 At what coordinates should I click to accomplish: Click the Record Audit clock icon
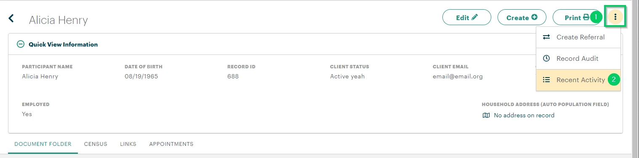pos(546,58)
